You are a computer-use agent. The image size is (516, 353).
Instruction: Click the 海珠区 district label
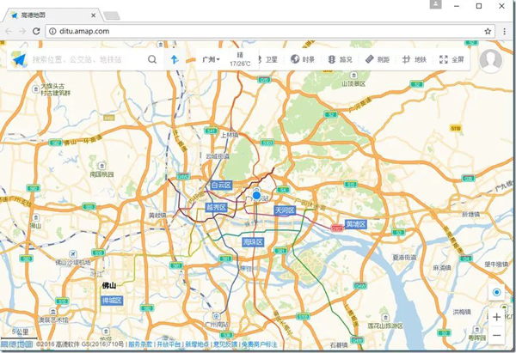[x=253, y=242]
